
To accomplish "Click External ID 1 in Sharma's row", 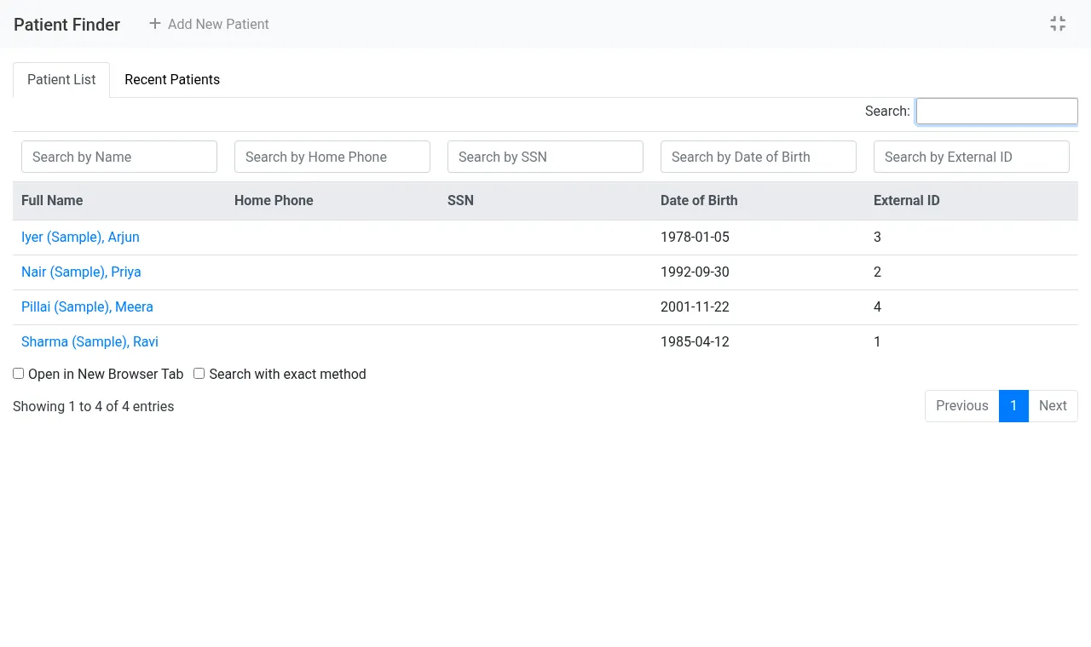I will (x=877, y=342).
